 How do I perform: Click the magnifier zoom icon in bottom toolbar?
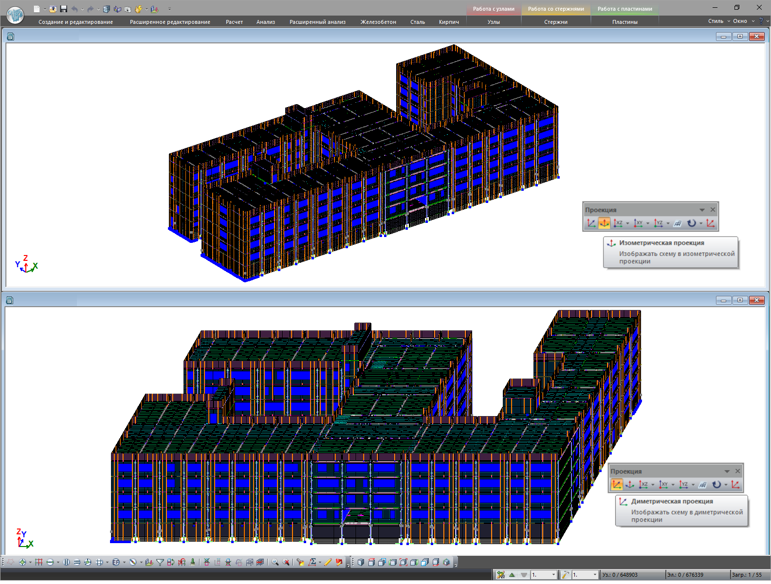275,562
